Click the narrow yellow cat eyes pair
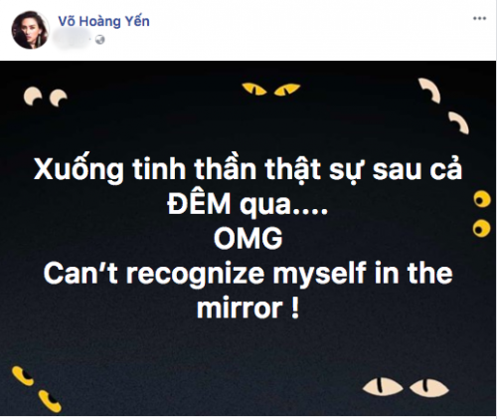 [x=271, y=90]
